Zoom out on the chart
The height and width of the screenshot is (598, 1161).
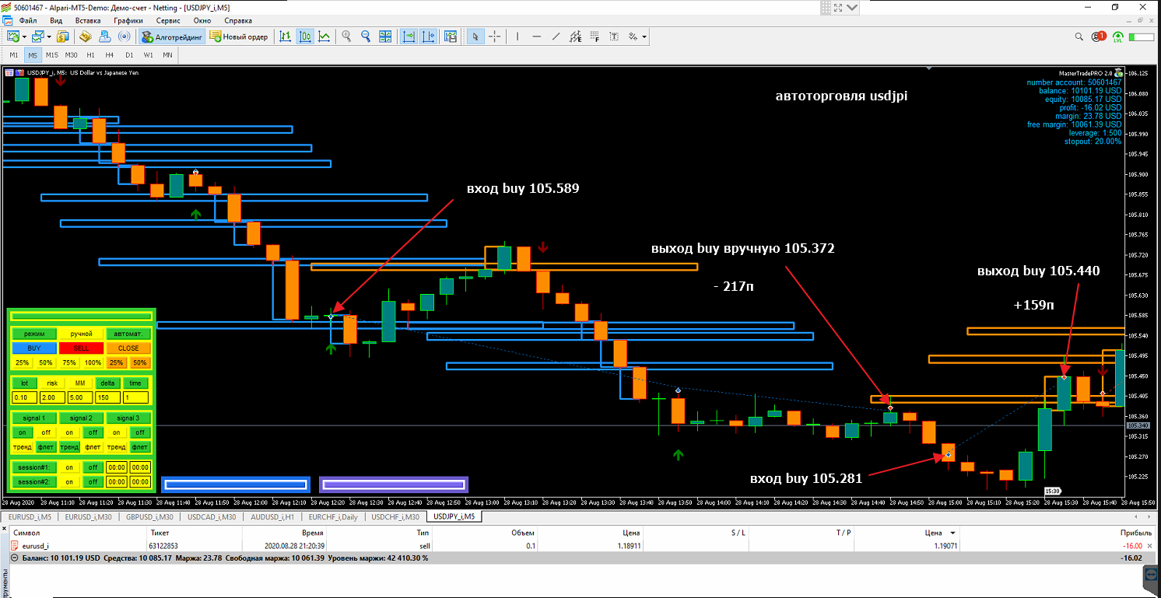pos(366,37)
